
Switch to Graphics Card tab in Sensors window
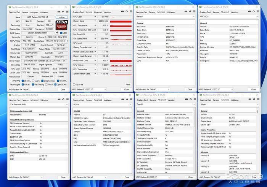[78, 12]
